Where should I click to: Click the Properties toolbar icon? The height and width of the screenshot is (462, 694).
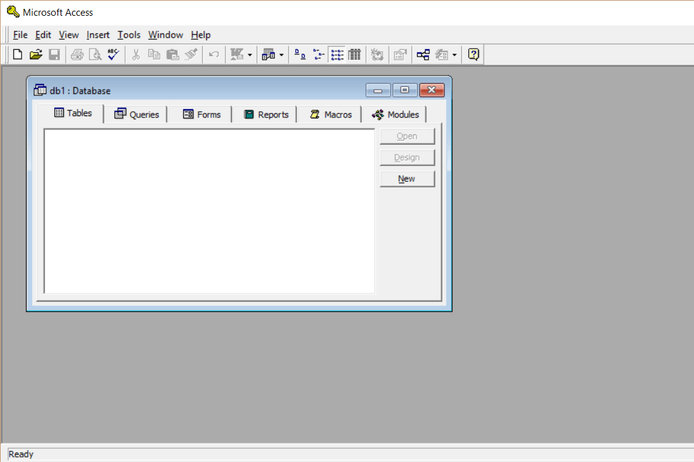point(400,54)
